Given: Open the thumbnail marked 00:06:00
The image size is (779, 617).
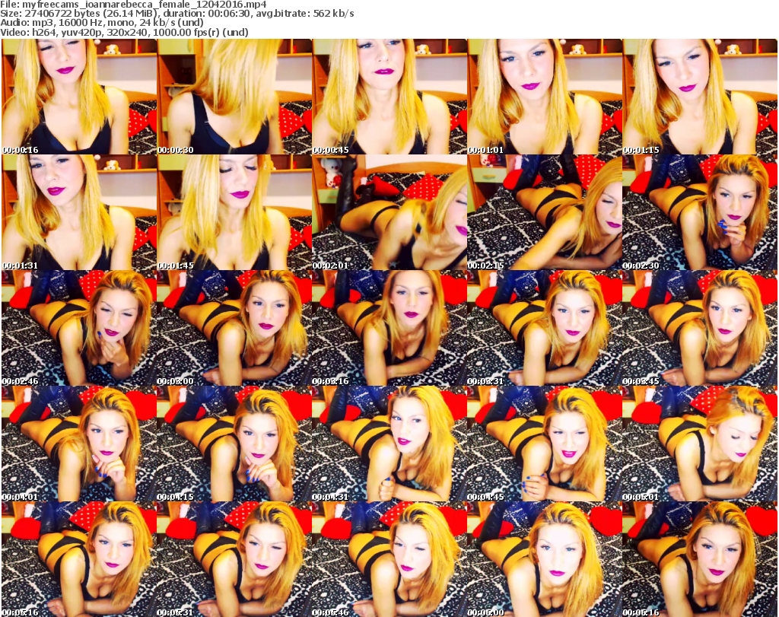Looking at the screenshot, I should [x=544, y=559].
